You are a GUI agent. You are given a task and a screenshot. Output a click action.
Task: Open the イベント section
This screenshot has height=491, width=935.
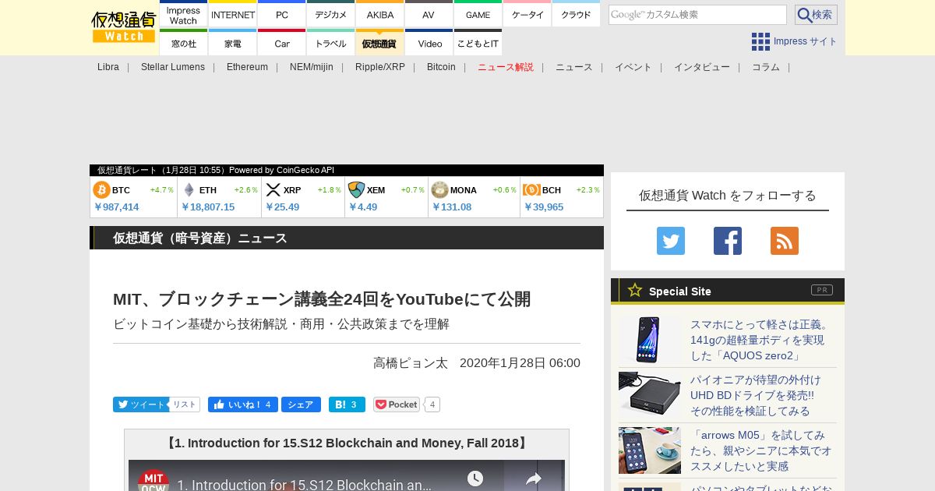[x=633, y=67]
